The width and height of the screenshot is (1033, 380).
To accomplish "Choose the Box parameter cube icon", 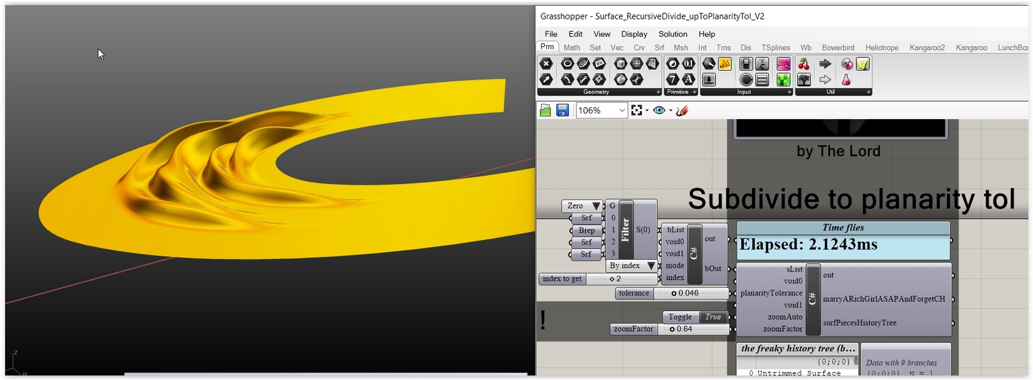I will [x=620, y=63].
